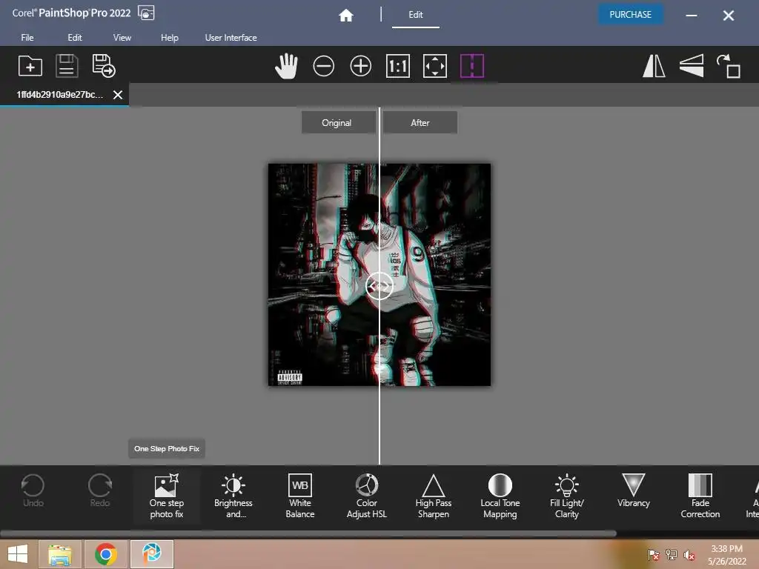Viewport: 759px width, 569px height.
Task: Set zoom to 1:1 actual size
Action: (398, 66)
